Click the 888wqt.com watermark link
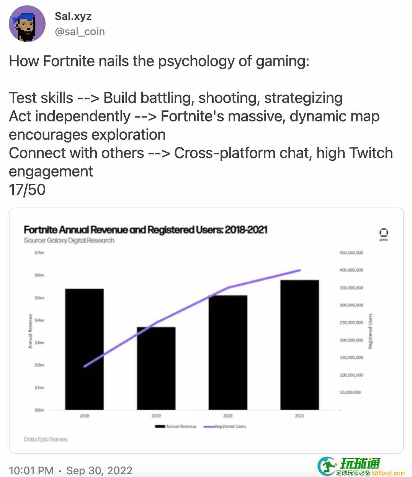412x477 pixels. (x=388, y=473)
